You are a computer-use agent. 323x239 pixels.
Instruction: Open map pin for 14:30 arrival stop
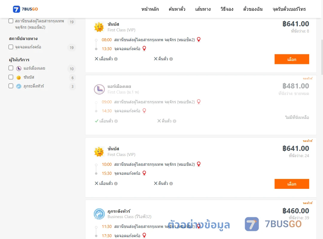pos(144,111)
